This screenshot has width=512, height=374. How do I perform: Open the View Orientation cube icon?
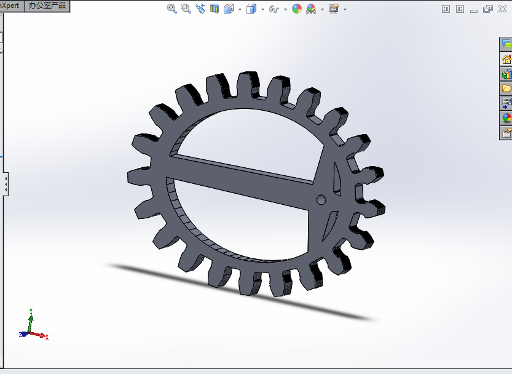click(229, 9)
